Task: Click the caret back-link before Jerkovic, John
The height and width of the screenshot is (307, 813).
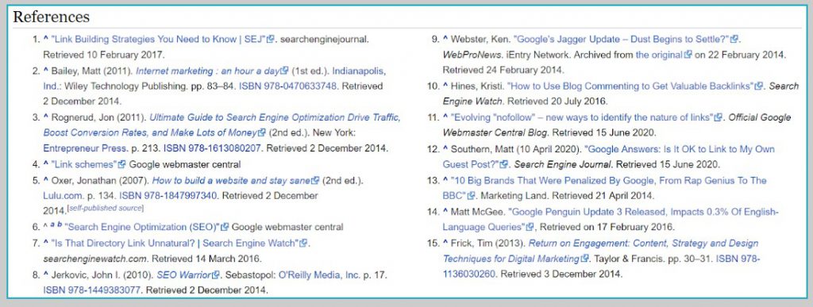Action: click(45, 275)
